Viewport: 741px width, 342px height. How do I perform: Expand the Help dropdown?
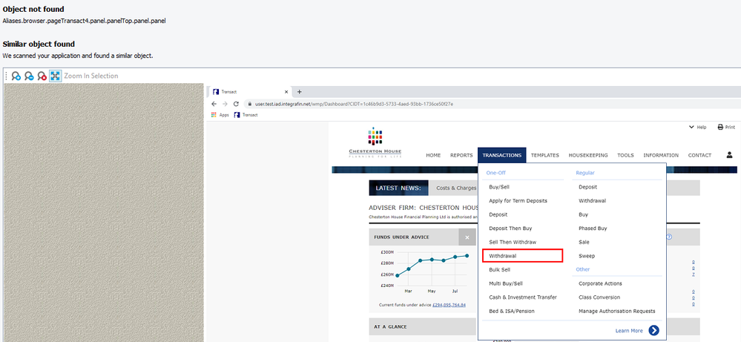[x=697, y=128]
